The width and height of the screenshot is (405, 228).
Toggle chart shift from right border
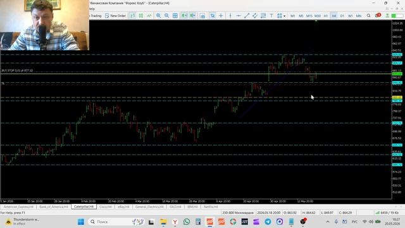tap(192, 16)
